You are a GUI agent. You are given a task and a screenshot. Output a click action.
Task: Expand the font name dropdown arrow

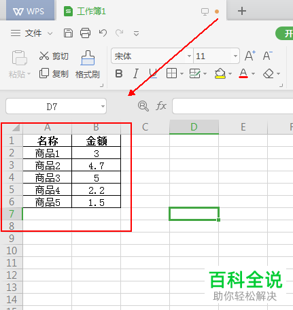[189, 56]
